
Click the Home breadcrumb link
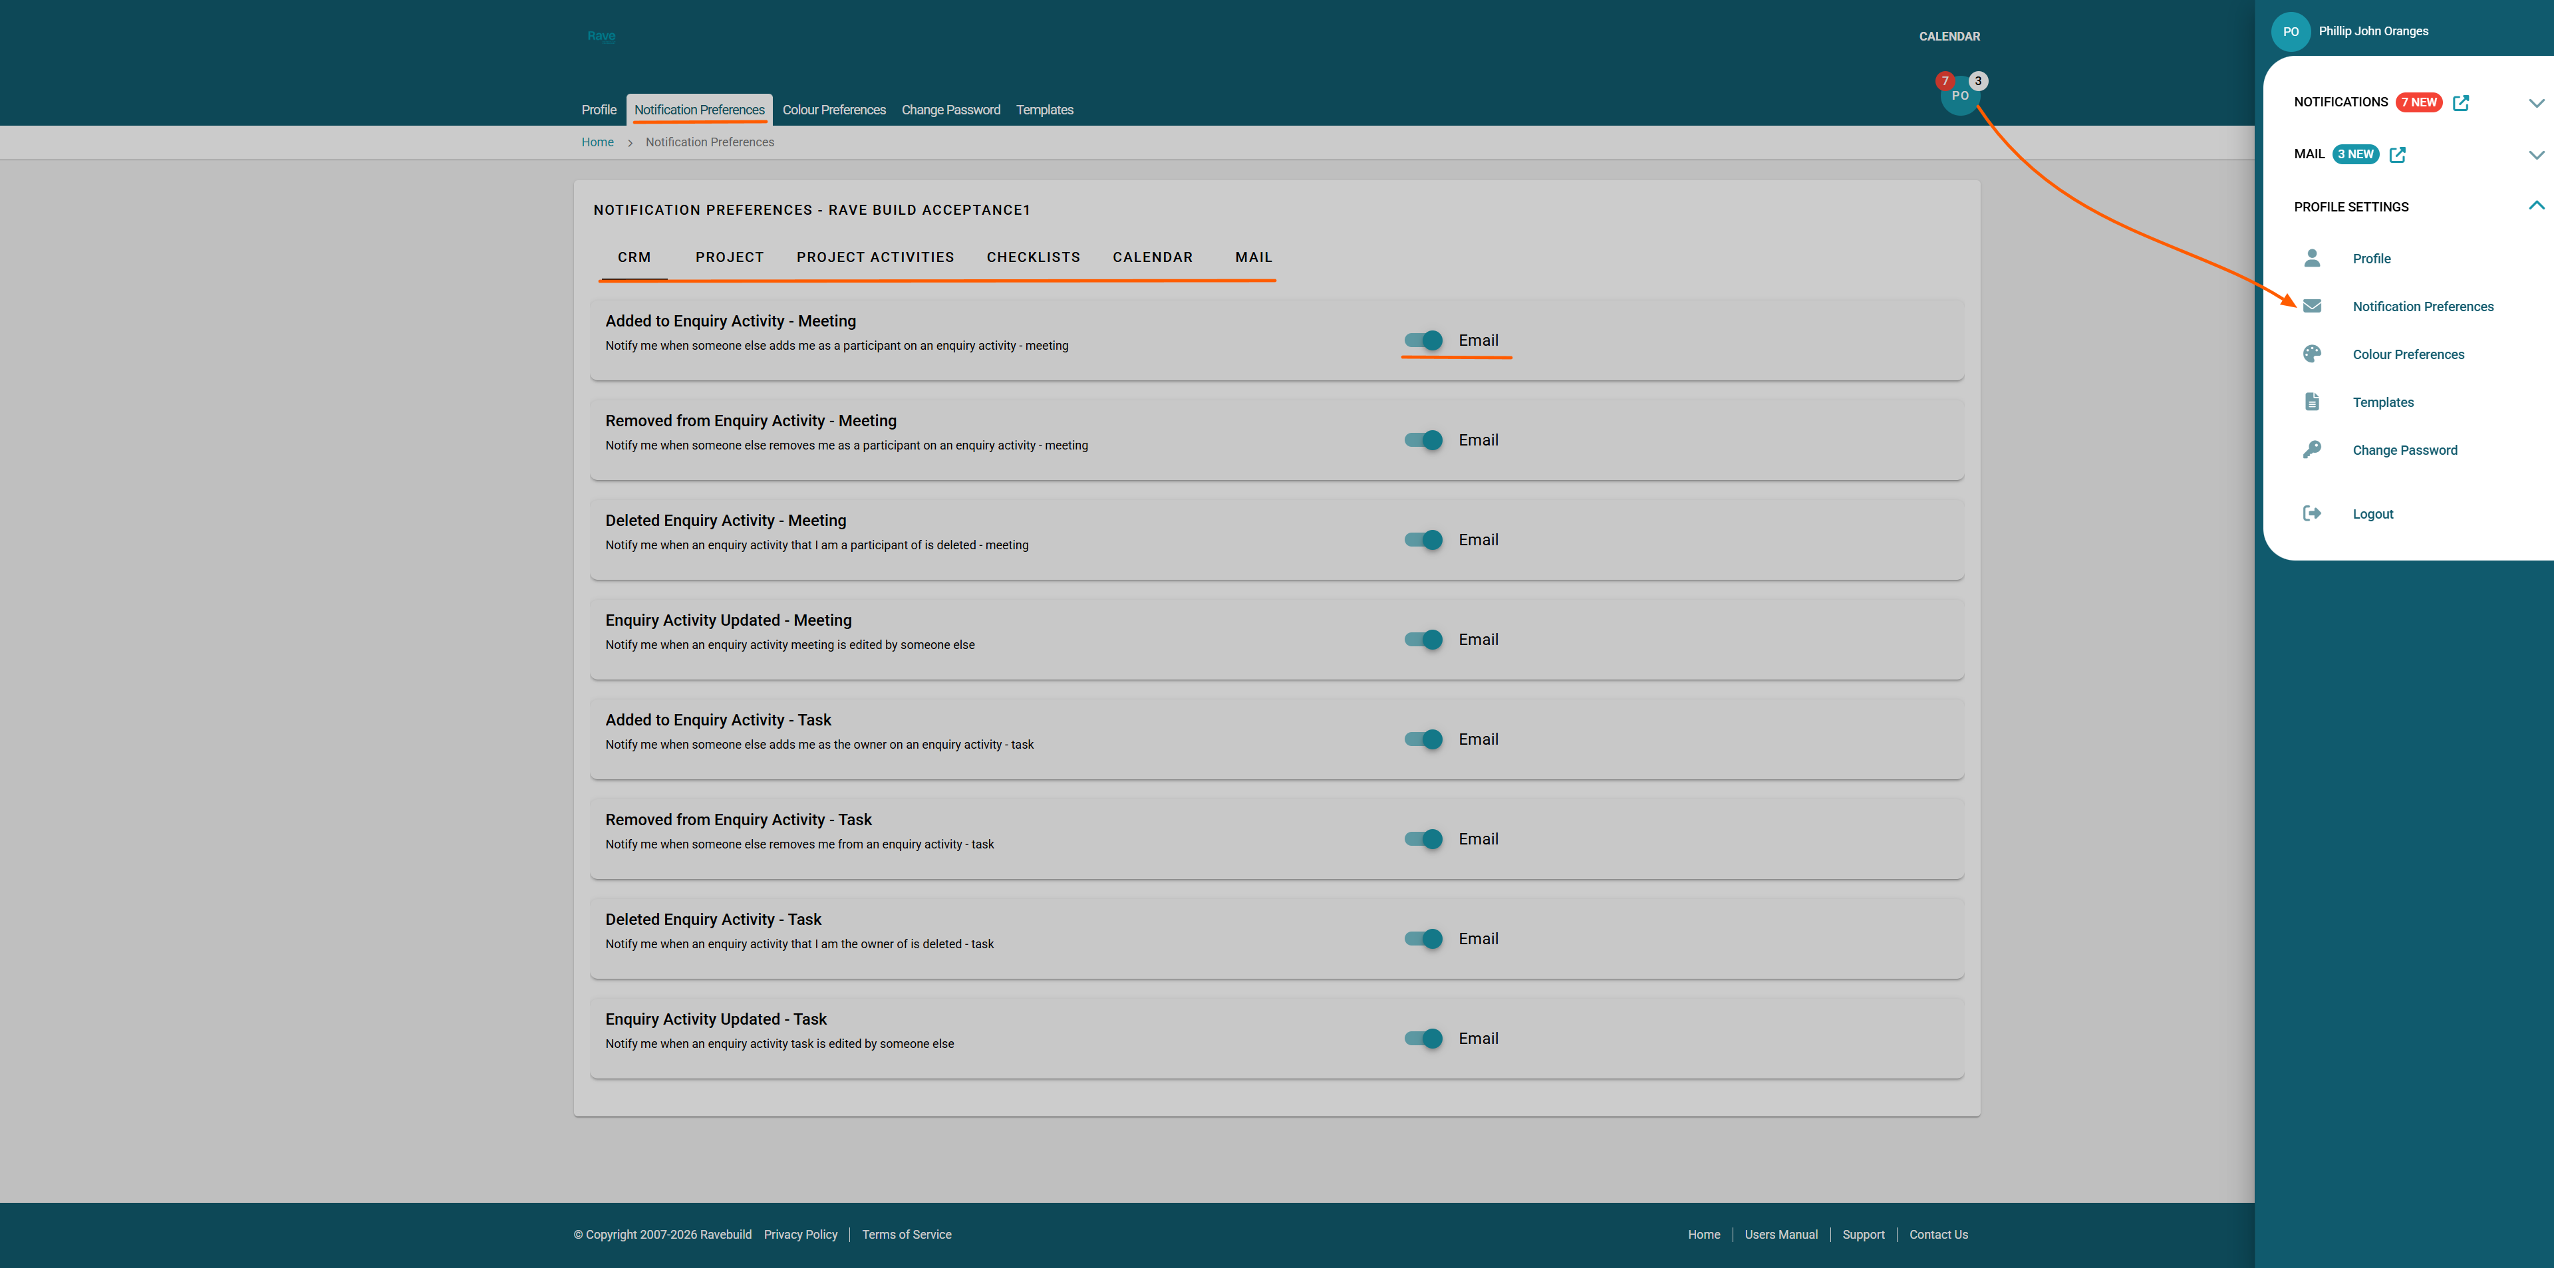coord(597,143)
